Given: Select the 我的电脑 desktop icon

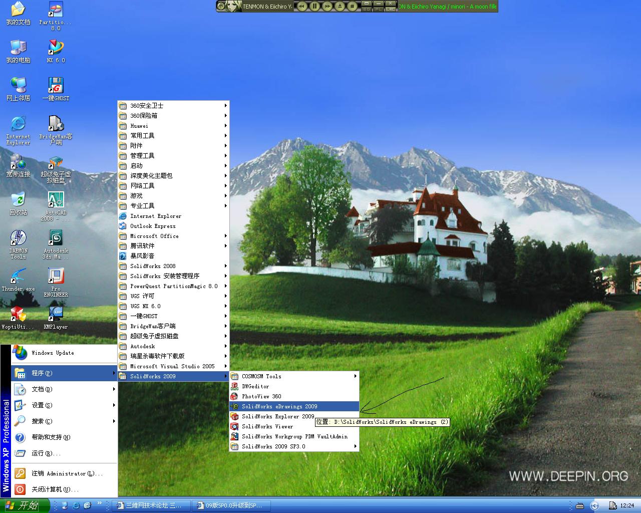Looking at the screenshot, I should pos(18,52).
